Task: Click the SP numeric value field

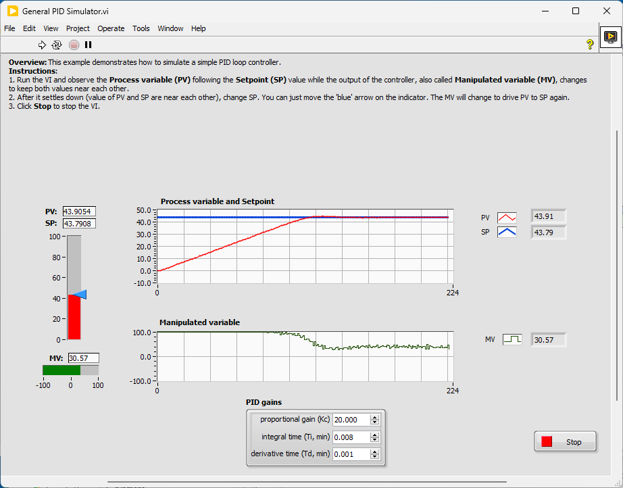Action: pos(80,223)
